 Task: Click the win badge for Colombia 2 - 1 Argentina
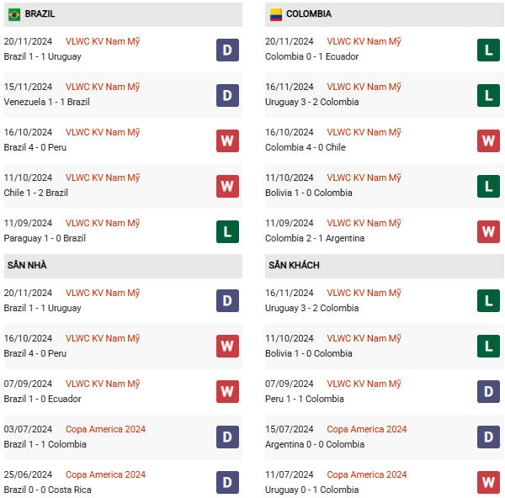pos(488,231)
